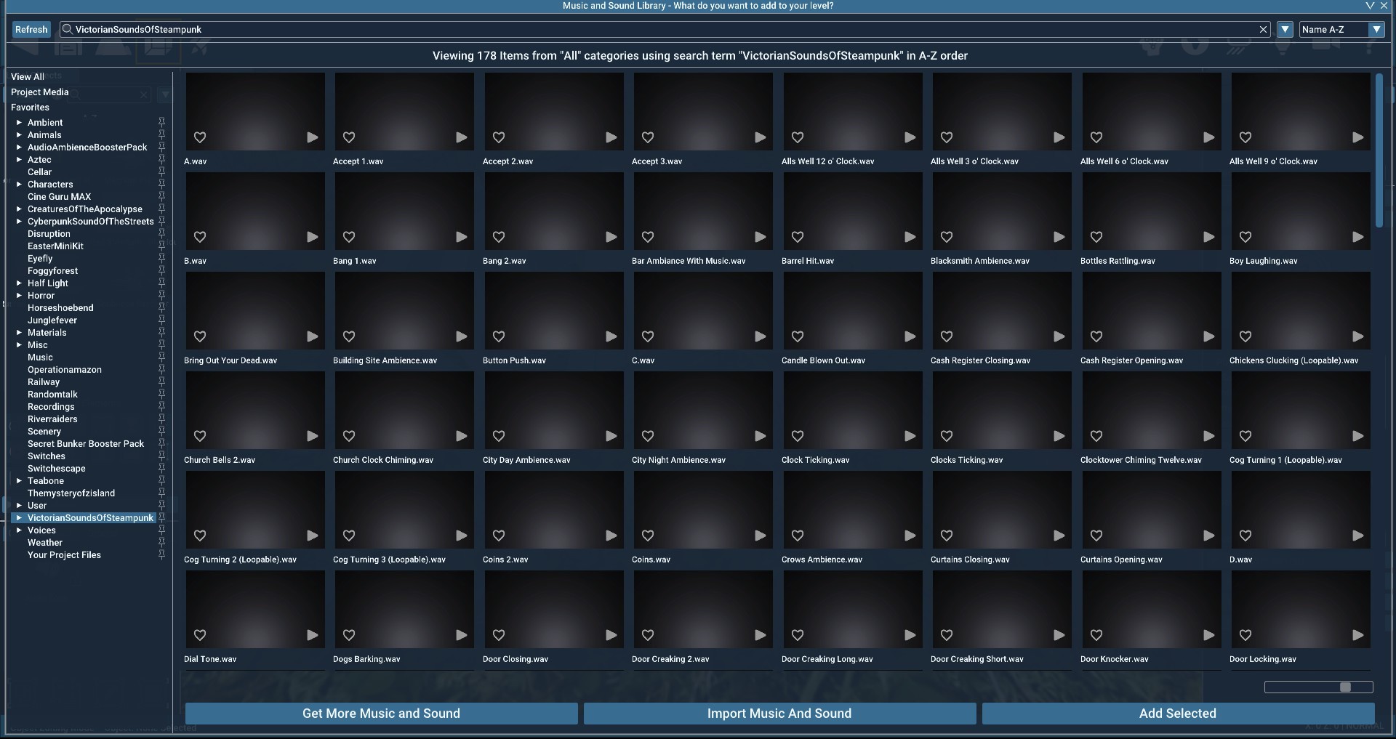Play the Church Bells 2.wav preview

pyautogui.click(x=312, y=436)
